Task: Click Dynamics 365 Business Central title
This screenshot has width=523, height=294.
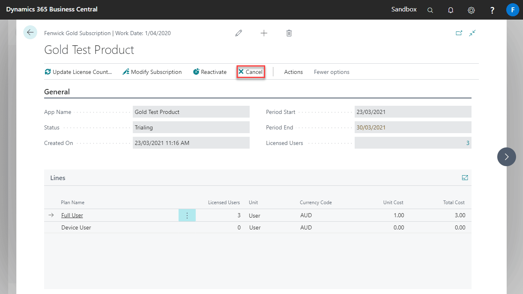Action: point(52,9)
